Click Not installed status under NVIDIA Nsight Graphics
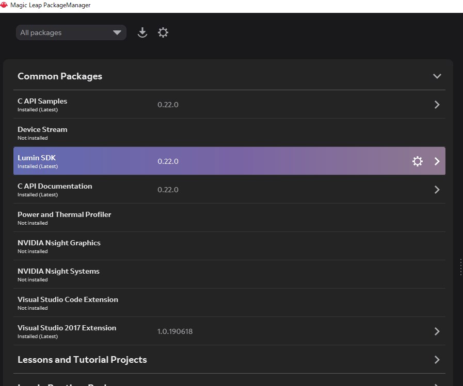 (33, 251)
